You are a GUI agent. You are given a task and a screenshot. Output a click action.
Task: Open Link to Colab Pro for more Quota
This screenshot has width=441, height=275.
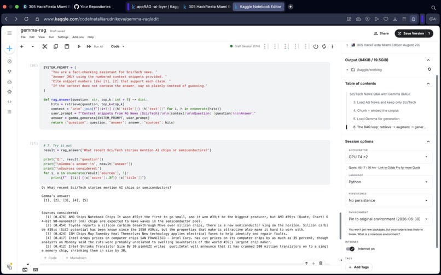click(x=399, y=168)
